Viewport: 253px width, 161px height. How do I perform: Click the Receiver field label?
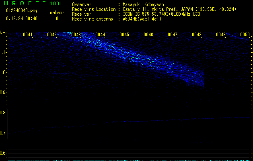82,14
